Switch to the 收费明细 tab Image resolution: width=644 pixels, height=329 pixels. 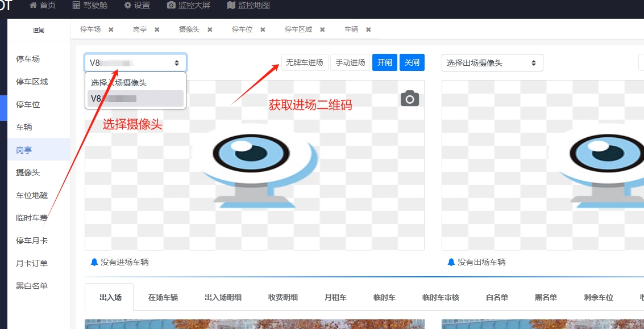283,297
